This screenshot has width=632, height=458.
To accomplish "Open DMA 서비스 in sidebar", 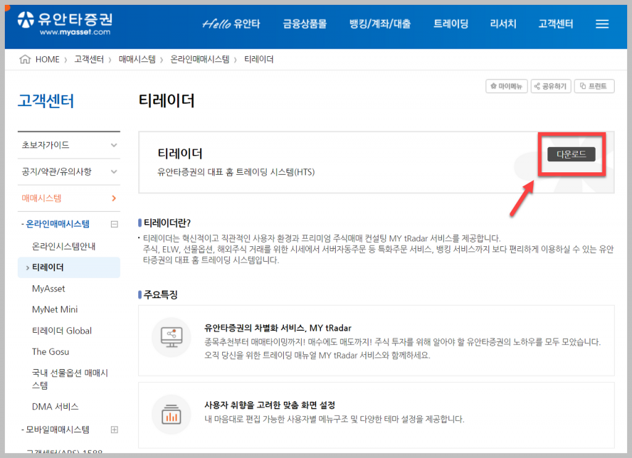I will click(x=55, y=406).
